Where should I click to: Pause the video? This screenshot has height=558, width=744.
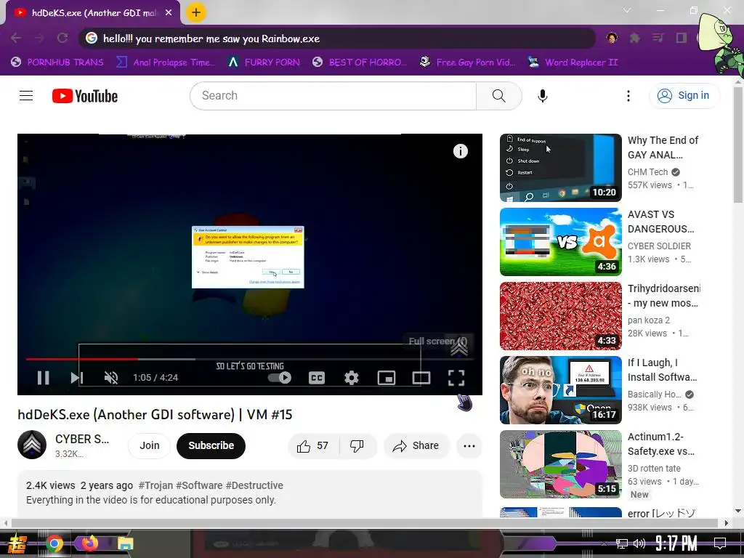[x=43, y=378]
